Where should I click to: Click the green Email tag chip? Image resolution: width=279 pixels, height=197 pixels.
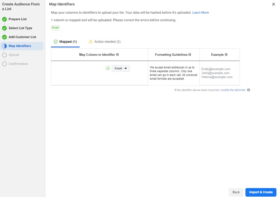tap(55, 28)
